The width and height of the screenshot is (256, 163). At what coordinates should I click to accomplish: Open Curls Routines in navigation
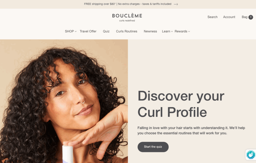(x=126, y=31)
